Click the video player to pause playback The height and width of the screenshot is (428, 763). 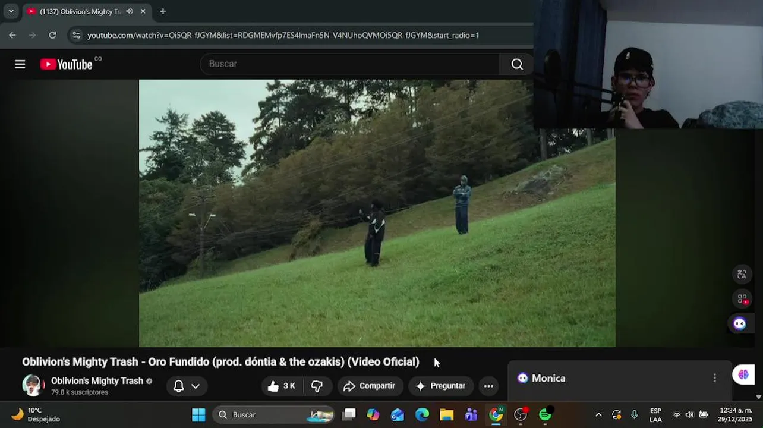(377, 213)
